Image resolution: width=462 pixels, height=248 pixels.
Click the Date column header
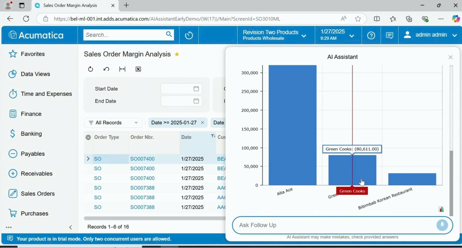tap(186, 137)
